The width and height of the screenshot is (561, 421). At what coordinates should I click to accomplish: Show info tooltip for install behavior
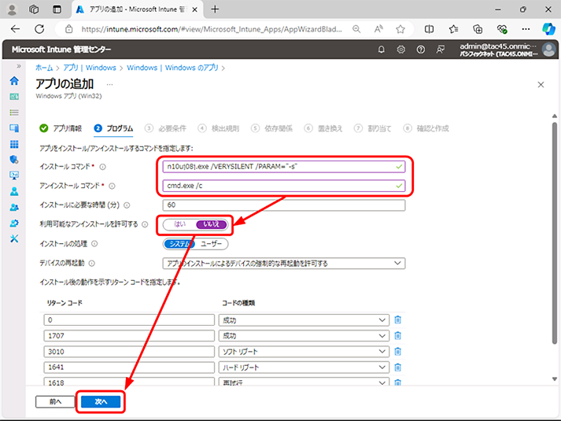94,244
